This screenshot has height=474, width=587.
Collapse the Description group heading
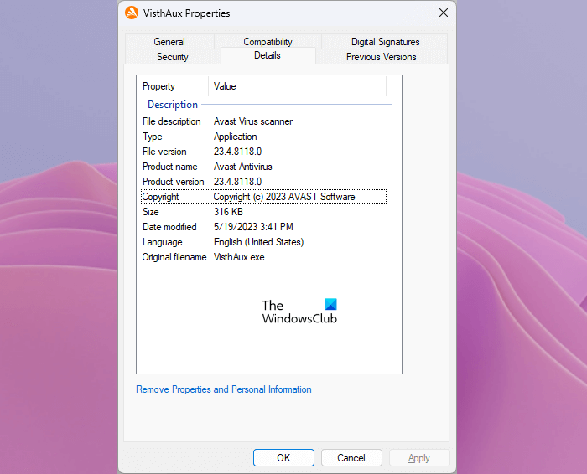click(173, 105)
